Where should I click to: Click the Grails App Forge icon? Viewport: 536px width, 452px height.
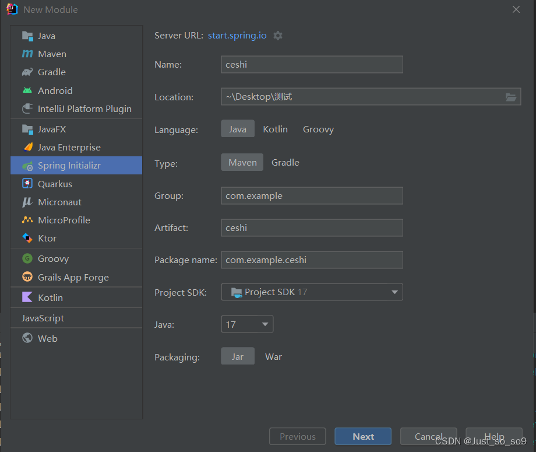click(27, 276)
